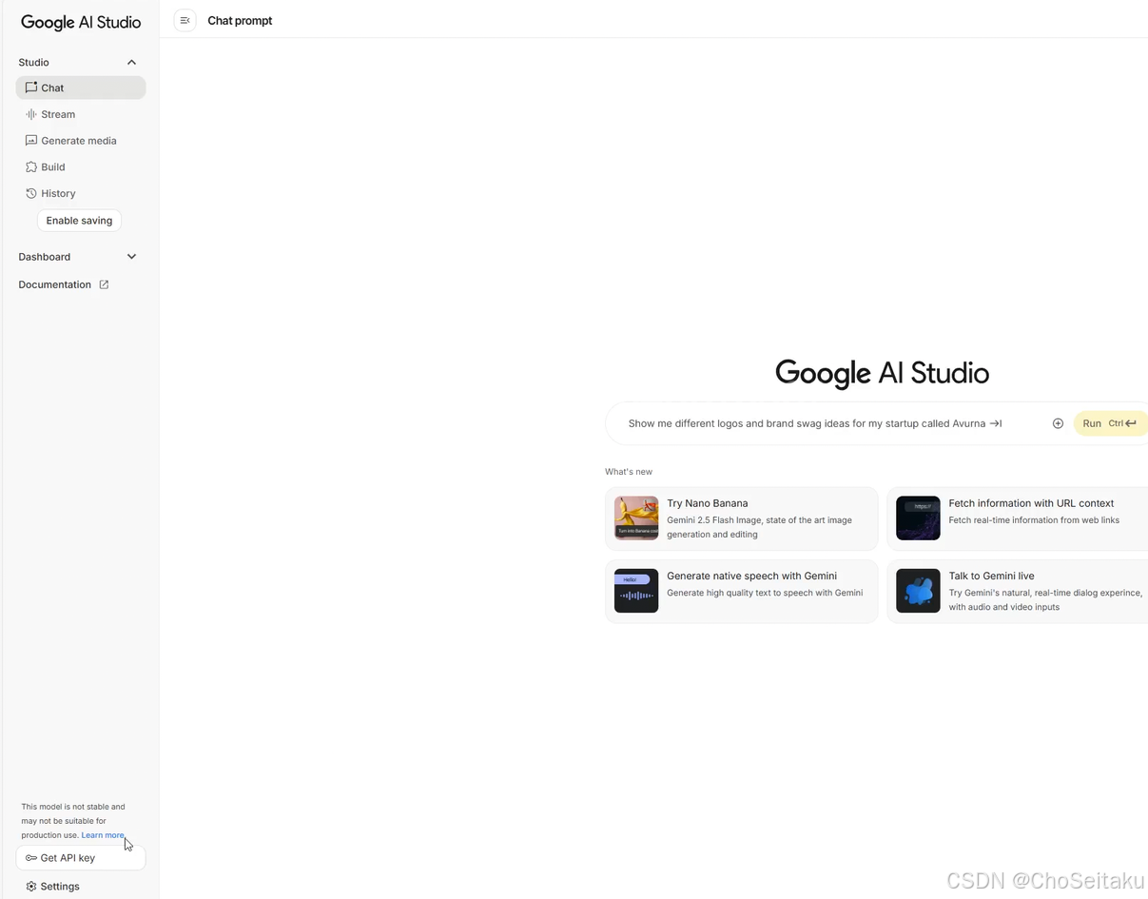Click the Nano Banana thumbnail image
The height and width of the screenshot is (899, 1148).
pyautogui.click(x=636, y=518)
